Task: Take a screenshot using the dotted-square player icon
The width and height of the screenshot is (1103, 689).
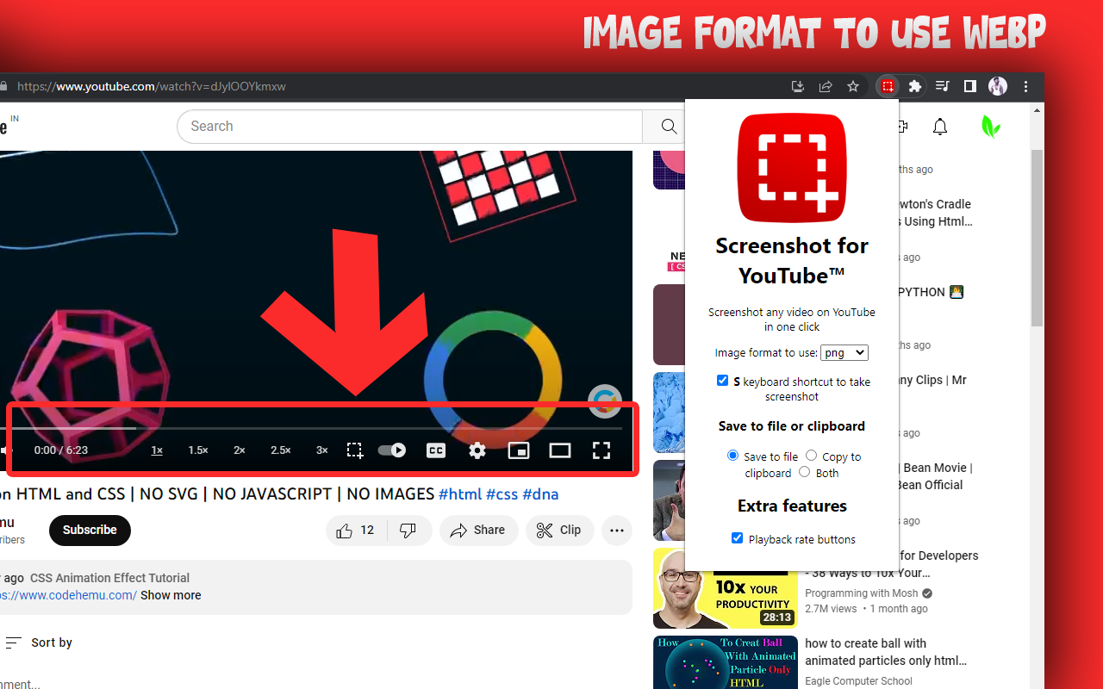Action: 354,450
